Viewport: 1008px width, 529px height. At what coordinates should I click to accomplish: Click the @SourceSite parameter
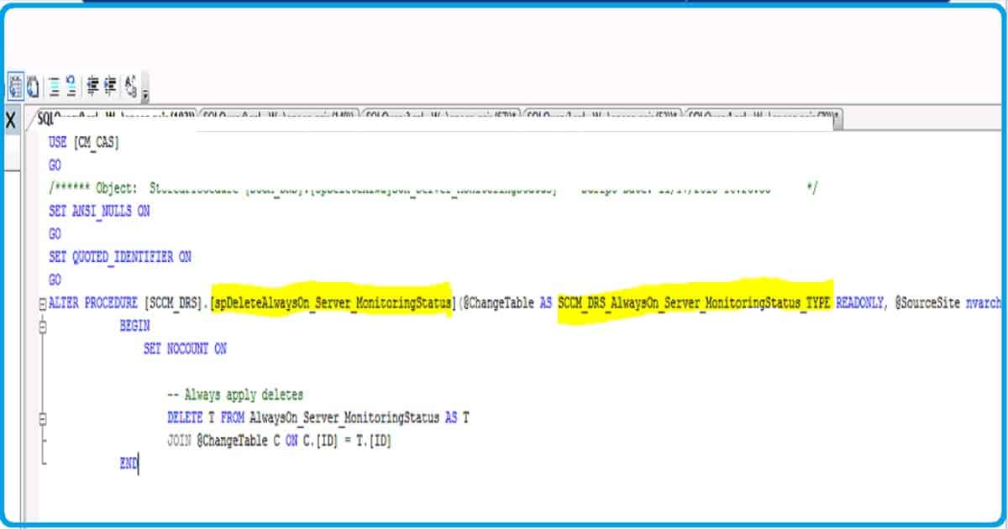(x=927, y=303)
